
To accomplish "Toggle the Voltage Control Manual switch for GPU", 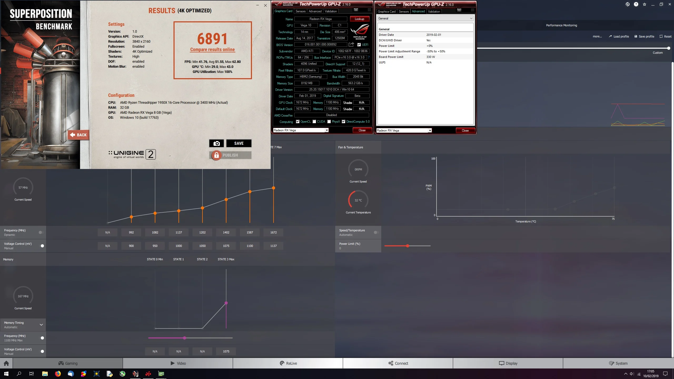I will (42, 246).
